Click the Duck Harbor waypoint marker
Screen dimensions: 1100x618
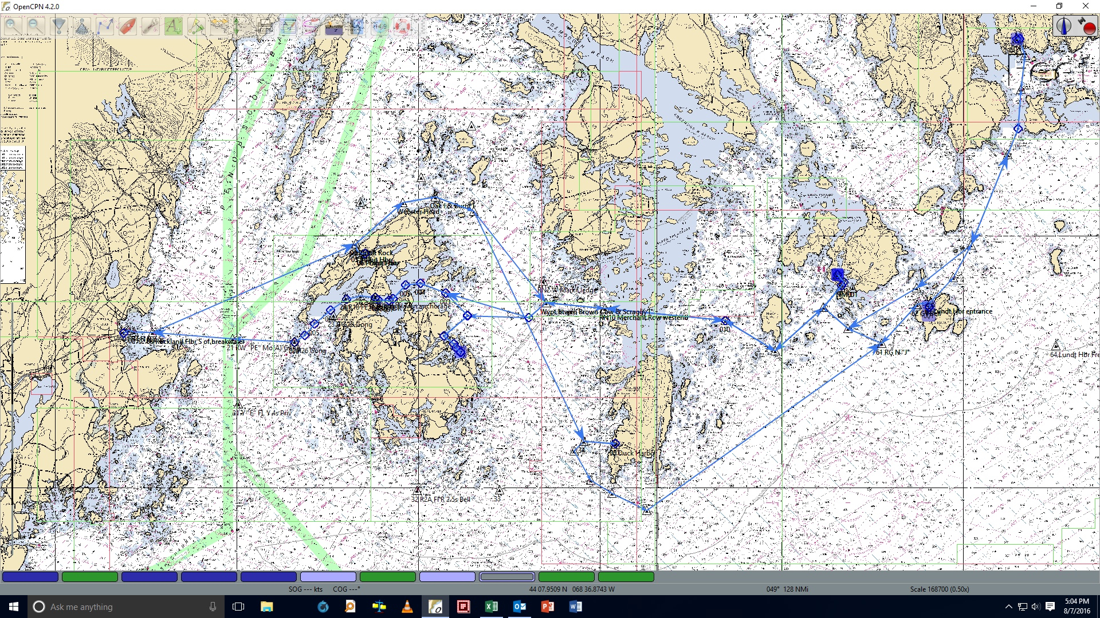point(615,444)
